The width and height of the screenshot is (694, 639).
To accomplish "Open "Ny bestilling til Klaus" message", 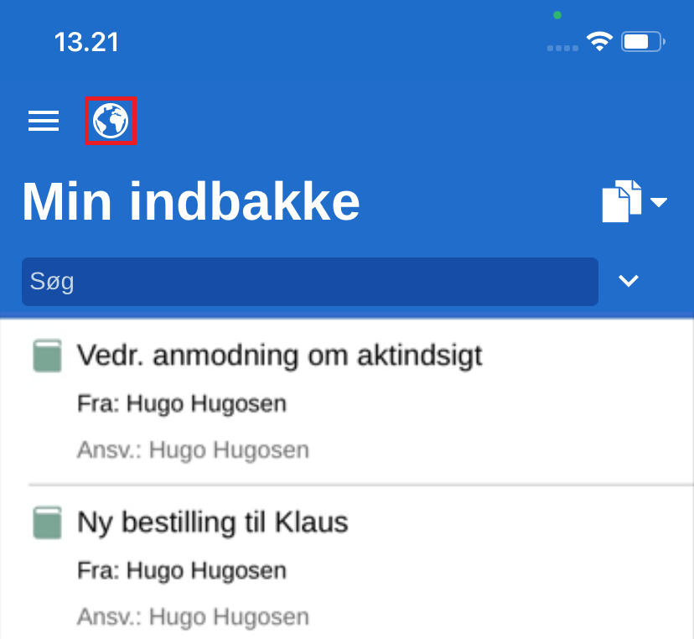I will click(x=213, y=523).
